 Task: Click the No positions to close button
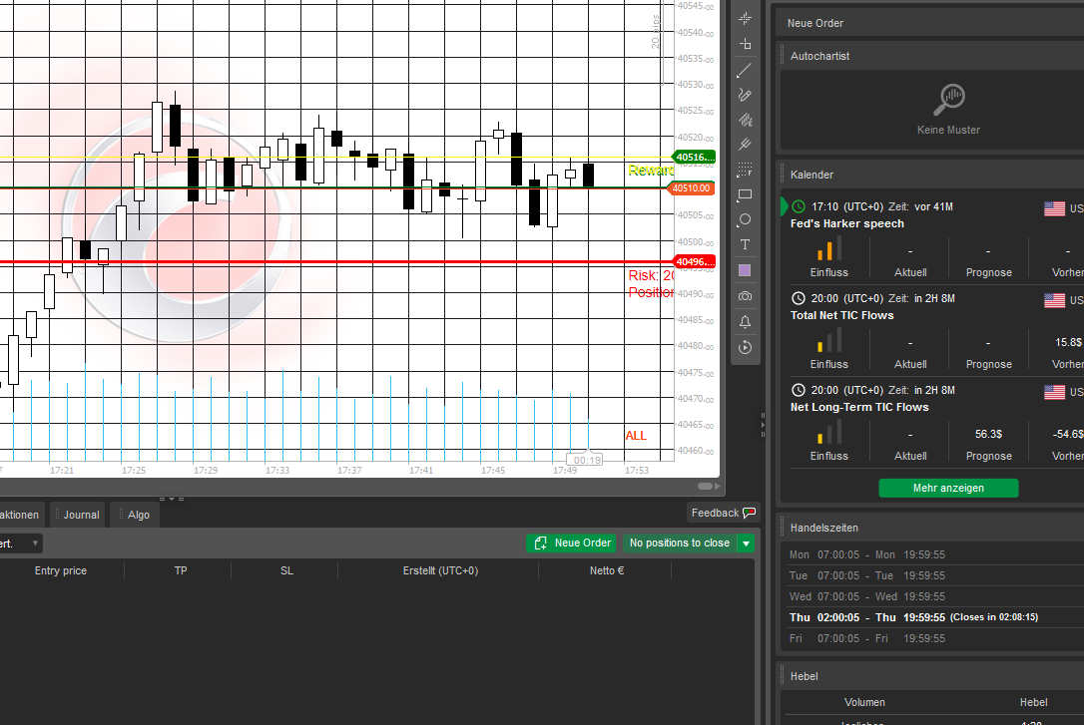pos(680,544)
